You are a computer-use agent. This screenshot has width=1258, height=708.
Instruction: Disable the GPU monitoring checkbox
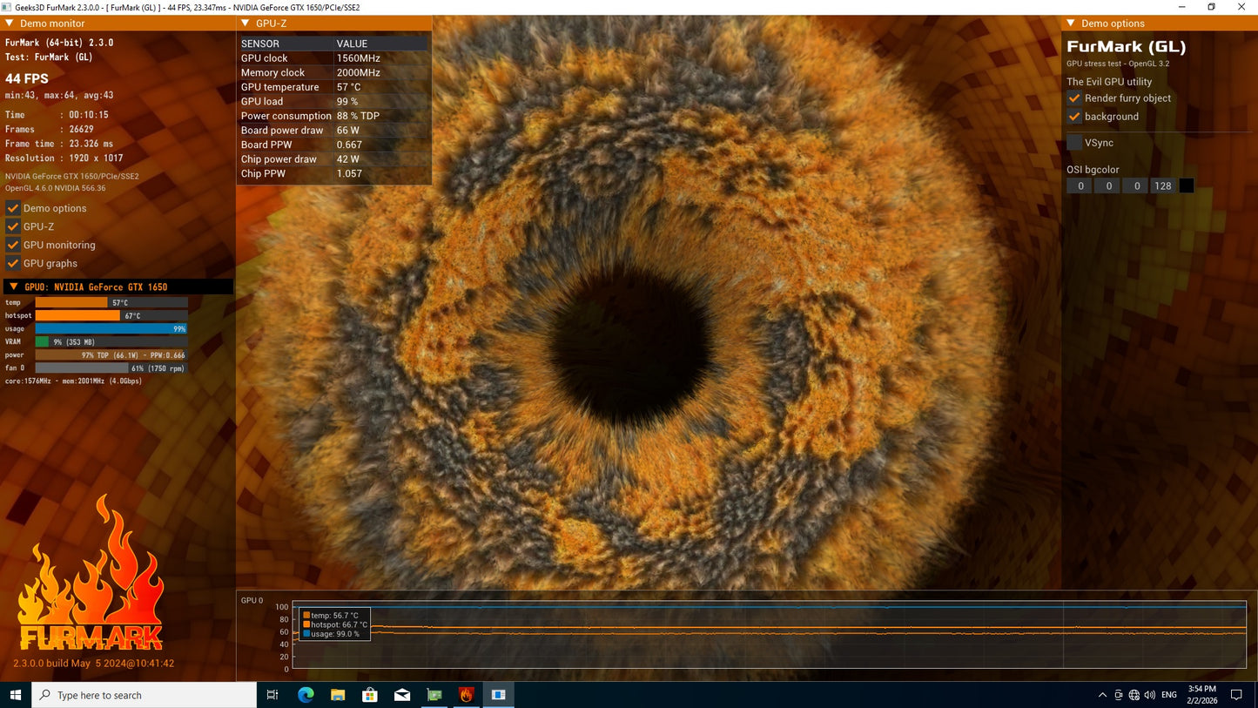[13, 245]
